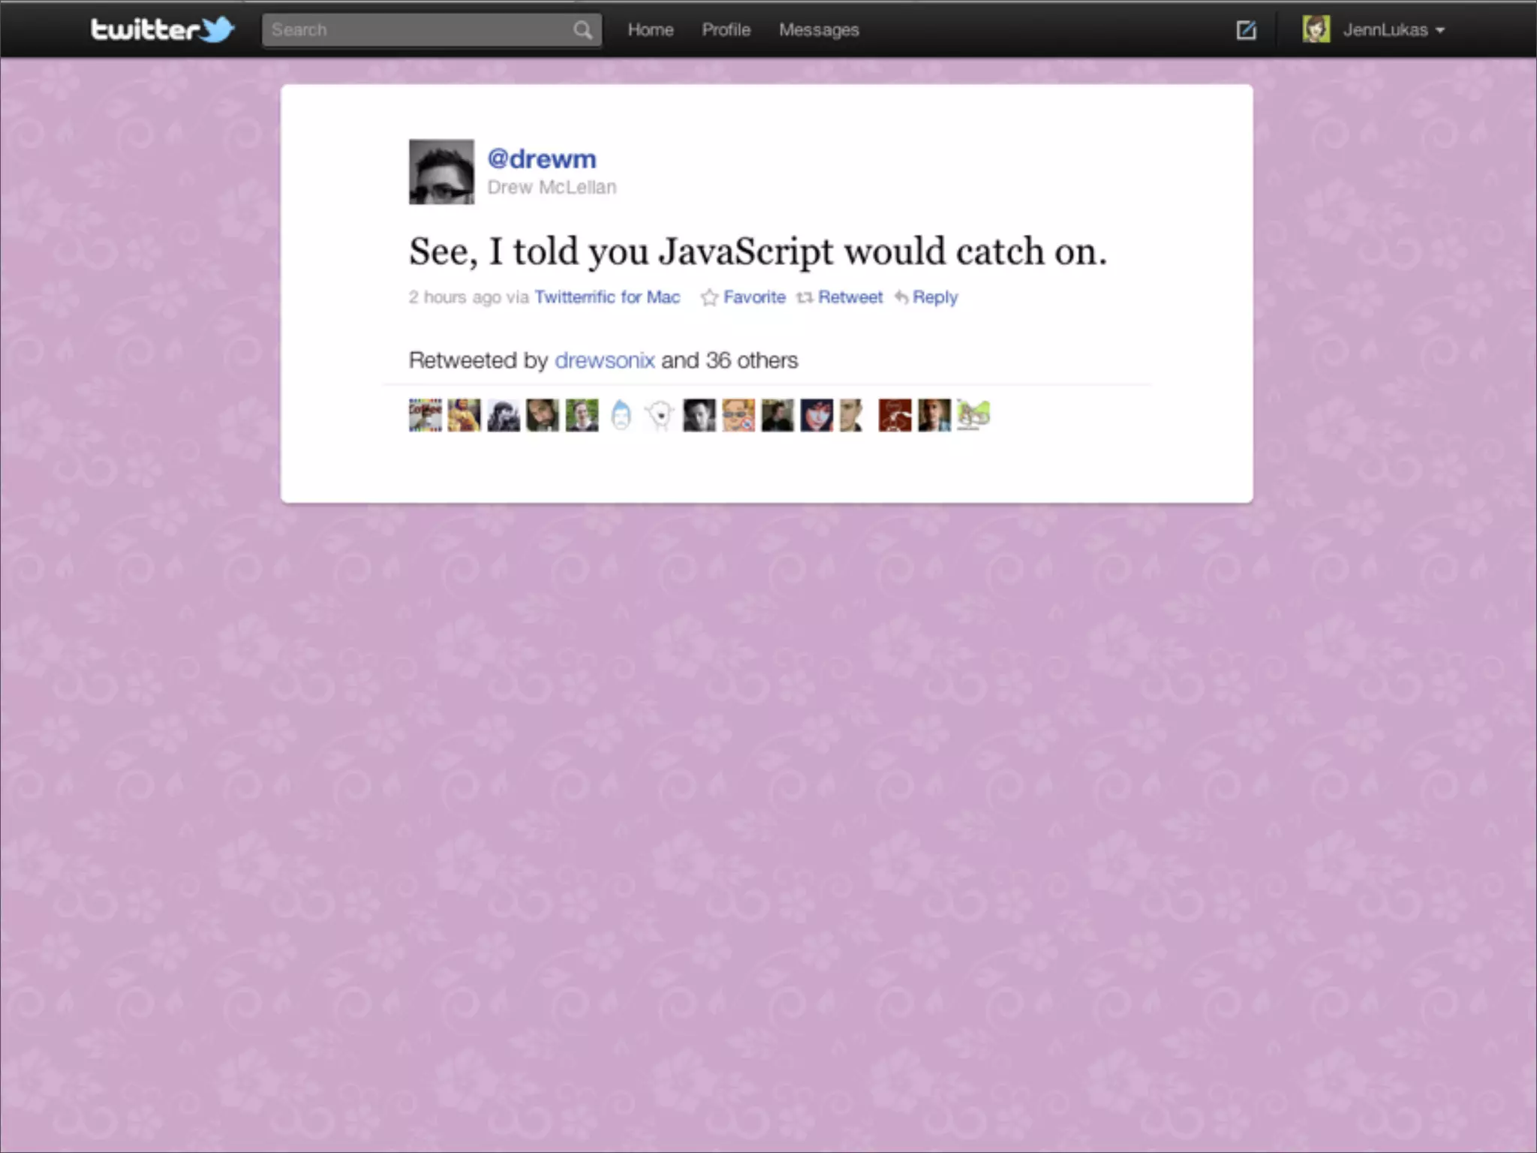Click the @drewm username link

coord(541,159)
